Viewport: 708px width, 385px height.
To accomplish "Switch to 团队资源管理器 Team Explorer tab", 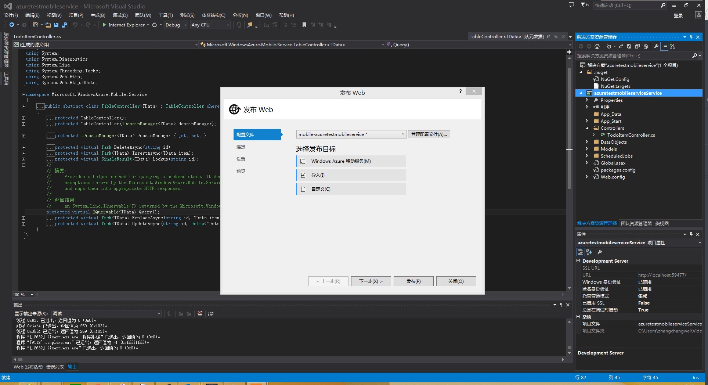I will pos(636,223).
